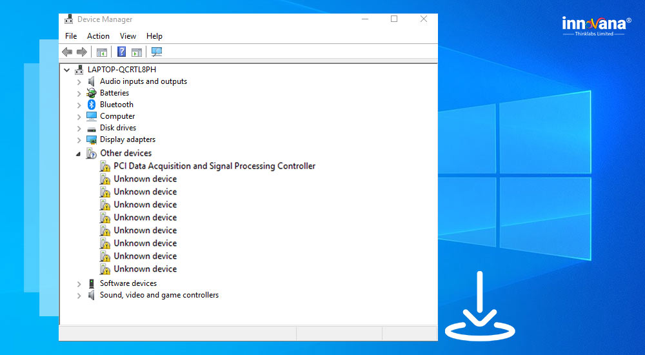Expand the Display adapters chevron

pyautogui.click(x=79, y=140)
